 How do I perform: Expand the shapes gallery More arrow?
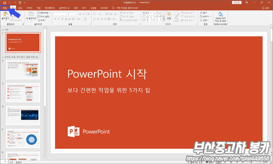click(164, 20)
